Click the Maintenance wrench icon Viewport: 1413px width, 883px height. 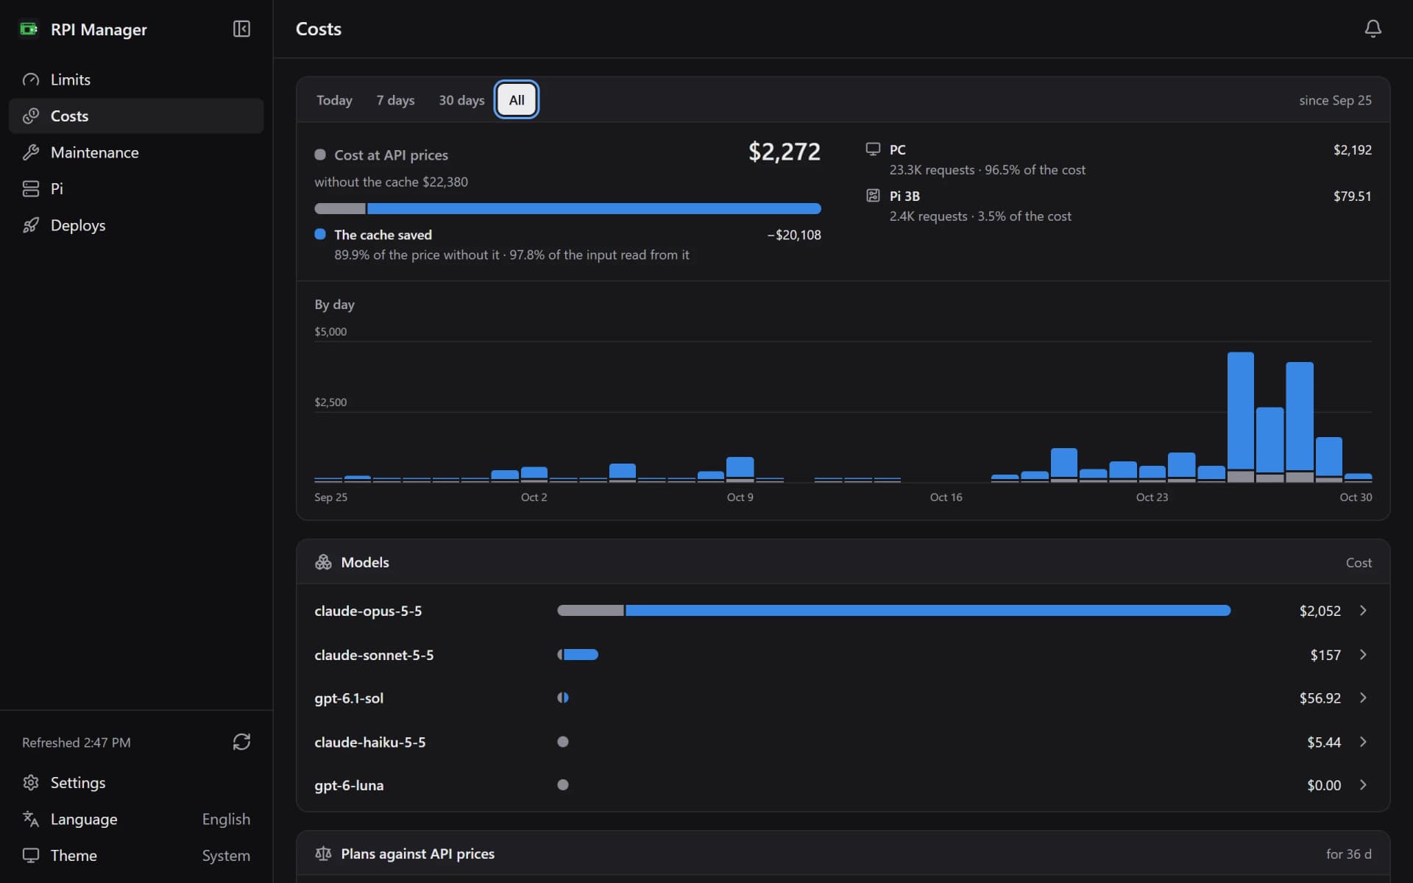click(x=31, y=152)
